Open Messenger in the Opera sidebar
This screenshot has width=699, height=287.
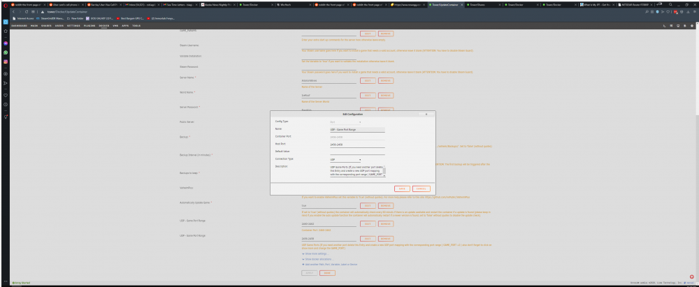pyautogui.click(x=6, y=44)
